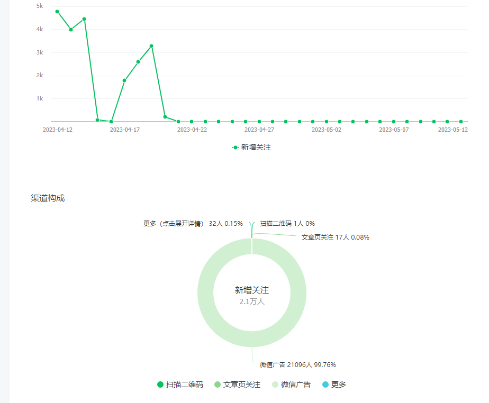Click the 1k y-axis label
Screen dimensions: 489x403
coord(40,98)
